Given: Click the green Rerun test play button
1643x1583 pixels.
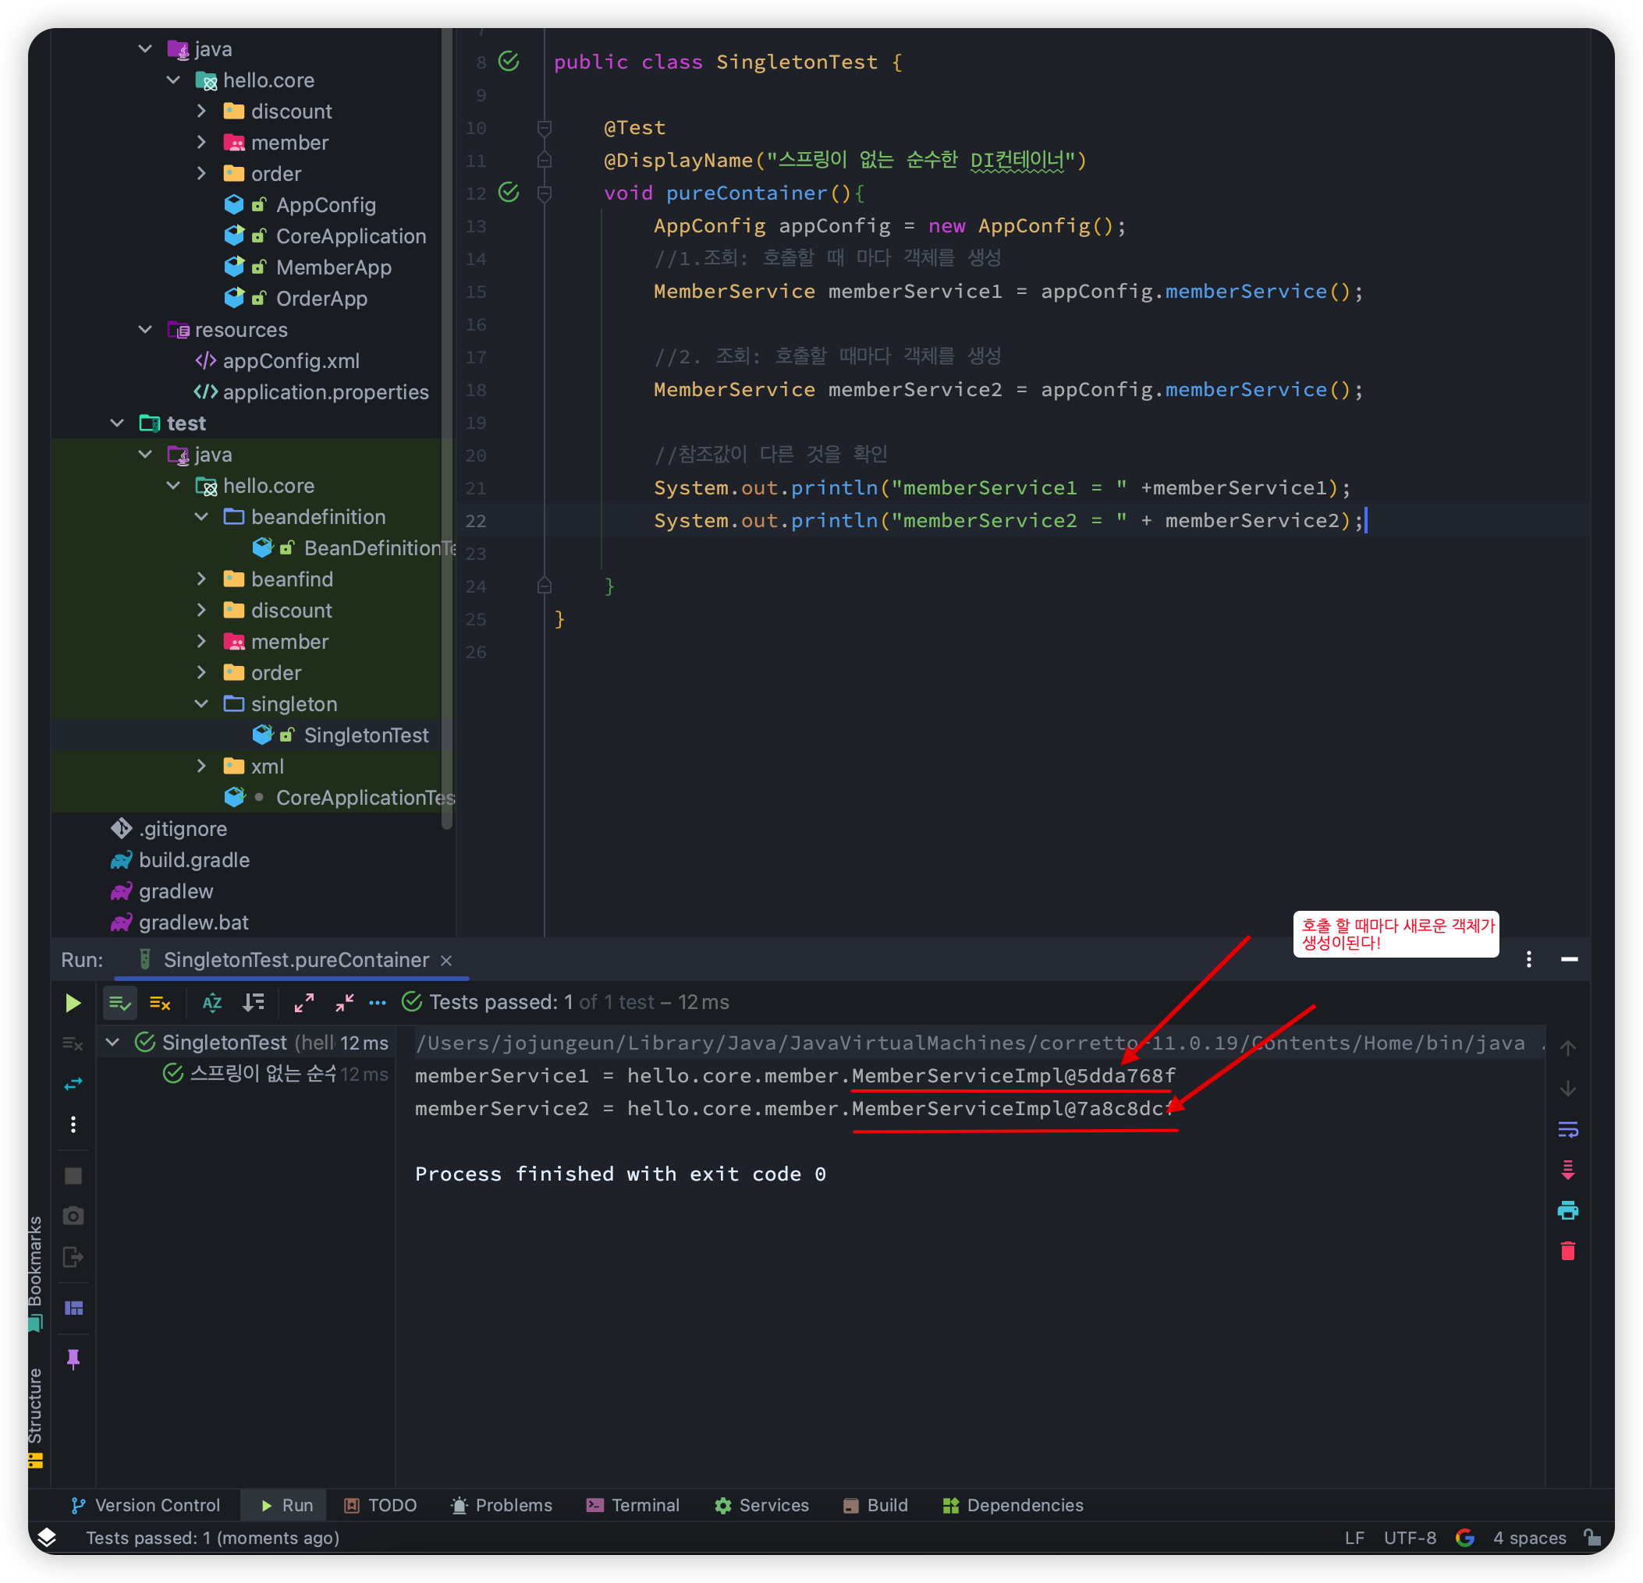Looking at the screenshot, I should coord(73,1003).
